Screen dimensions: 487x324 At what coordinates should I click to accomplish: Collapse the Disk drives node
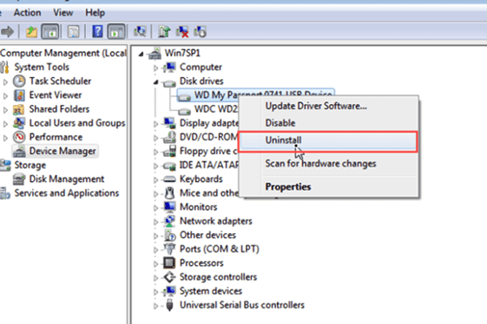[156, 82]
